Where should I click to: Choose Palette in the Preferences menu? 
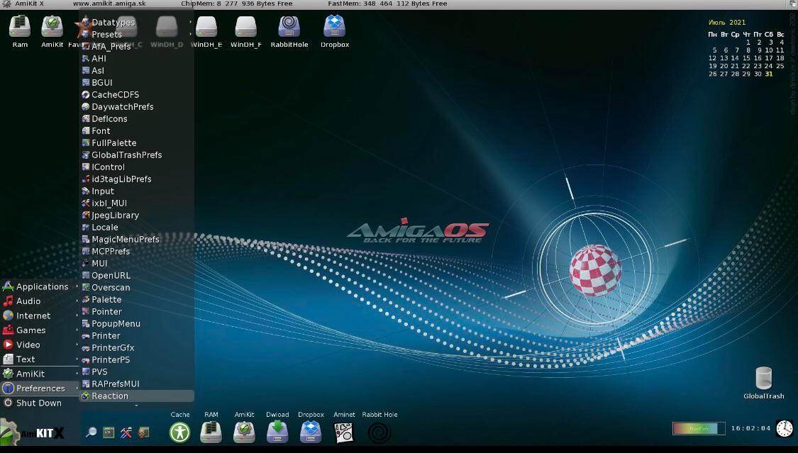pyautogui.click(x=106, y=300)
